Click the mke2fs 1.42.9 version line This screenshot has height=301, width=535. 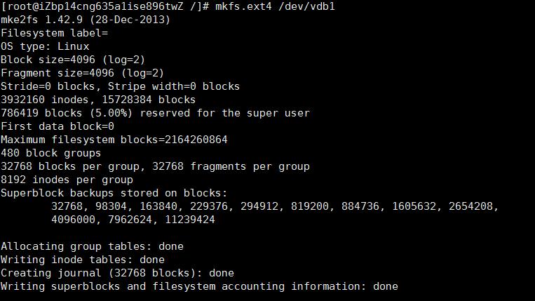(x=86, y=20)
